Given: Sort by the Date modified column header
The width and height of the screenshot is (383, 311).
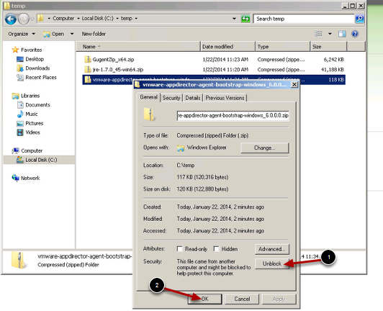Looking at the screenshot, I should 227,46.
